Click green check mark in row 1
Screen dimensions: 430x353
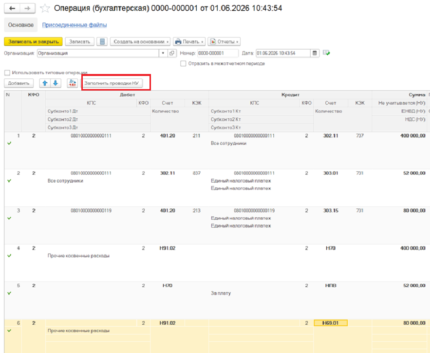(9, 143)
